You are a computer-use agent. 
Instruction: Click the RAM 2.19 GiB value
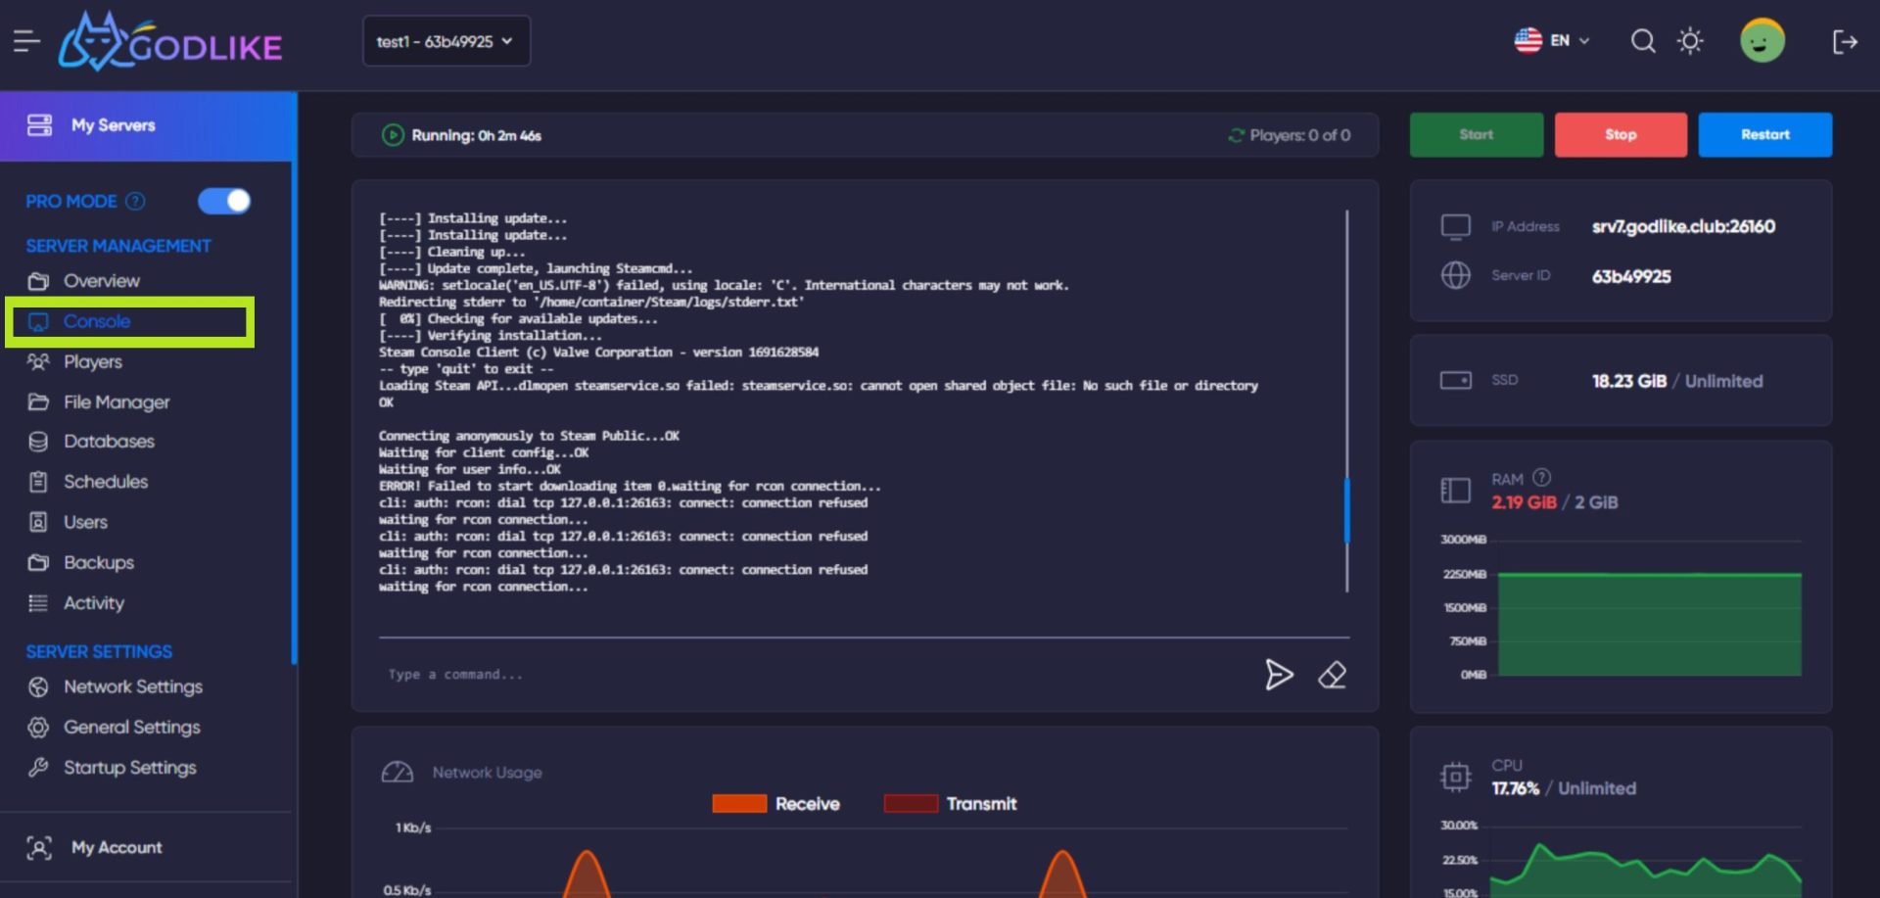(x=1524, y=502)
